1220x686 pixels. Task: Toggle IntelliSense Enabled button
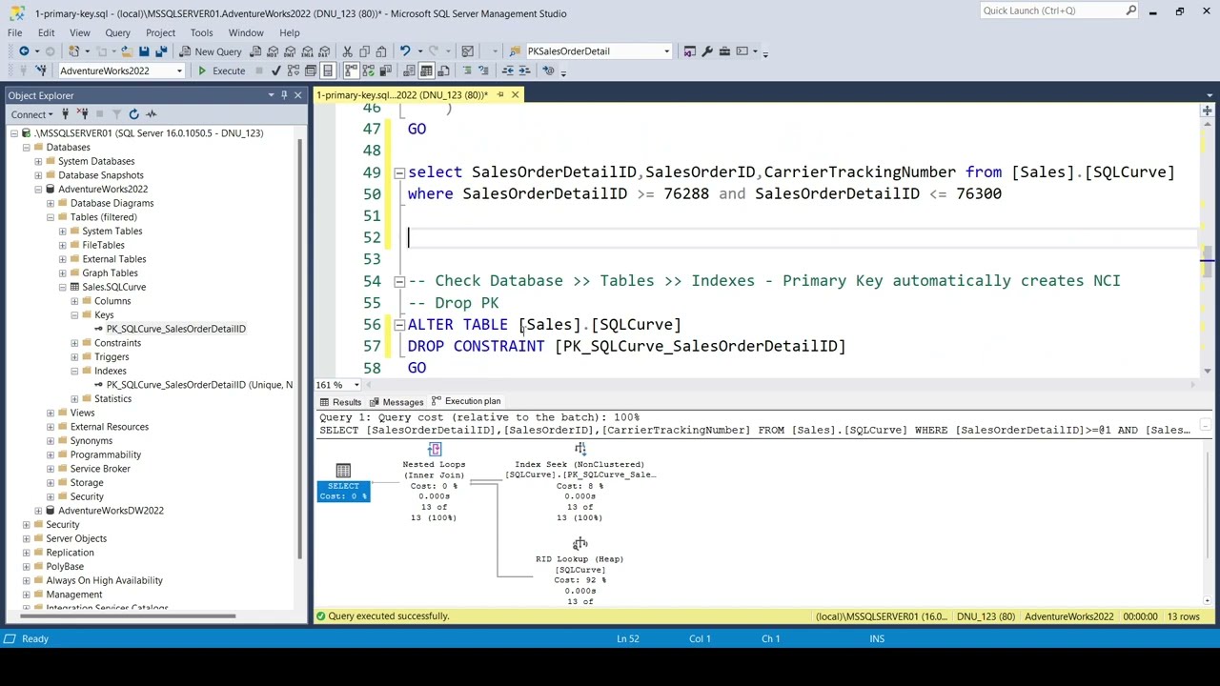pos(327,71)
